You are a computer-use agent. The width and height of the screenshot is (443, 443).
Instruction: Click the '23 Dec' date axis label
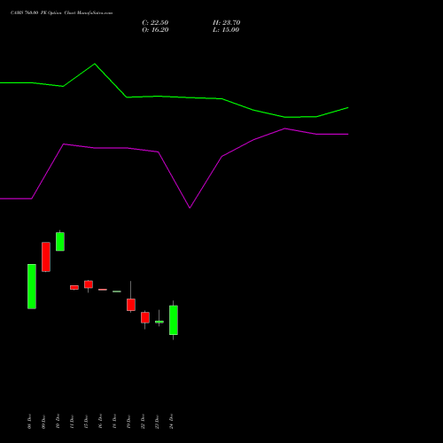click(157, 422)
